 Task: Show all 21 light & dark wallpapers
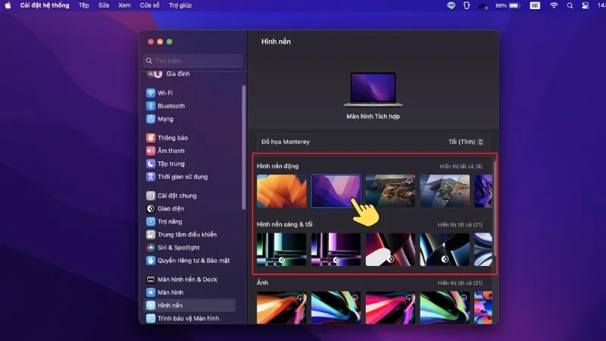[x=460, y=224]
